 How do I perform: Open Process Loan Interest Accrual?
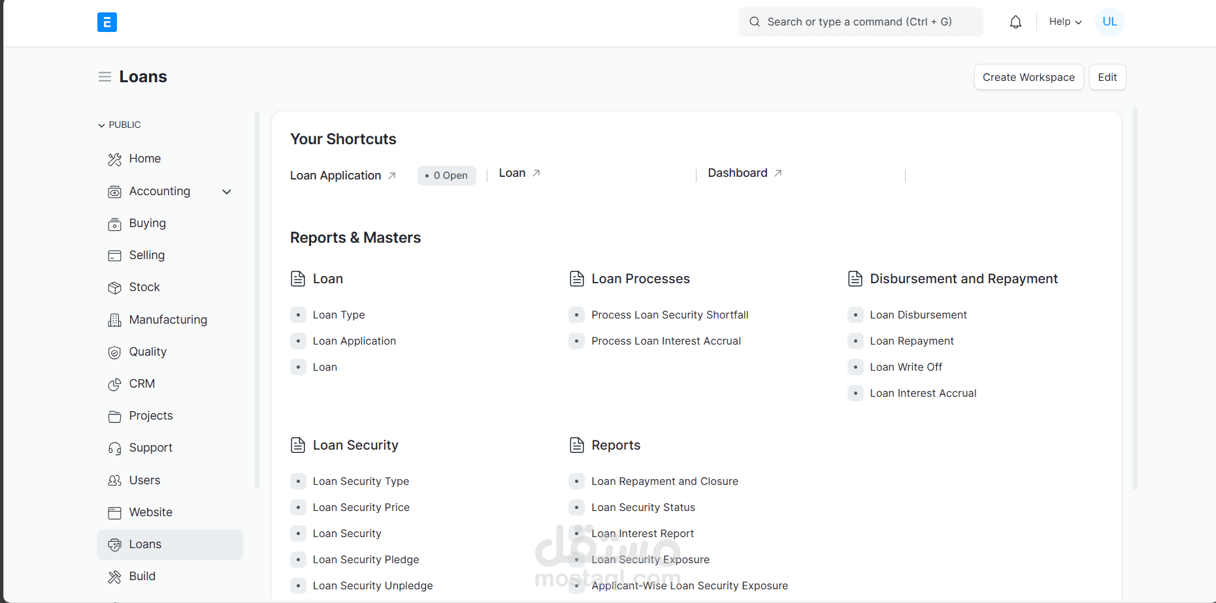pyautogui.click(x=666, y=341)
